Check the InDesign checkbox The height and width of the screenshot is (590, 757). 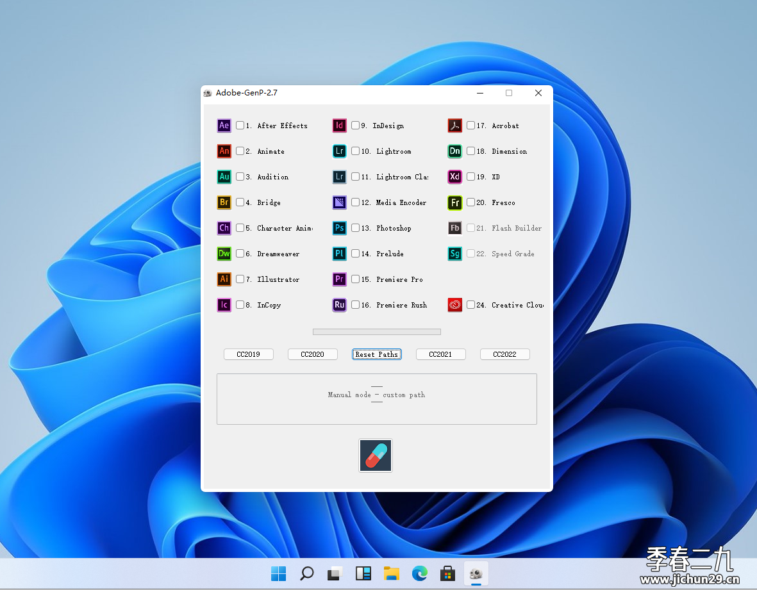click(355, 126)
